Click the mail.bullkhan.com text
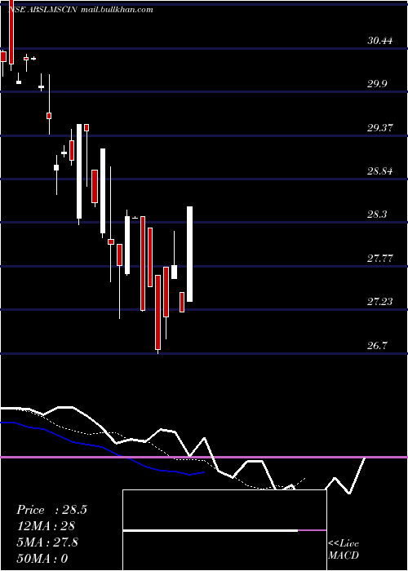 point(116,10)
